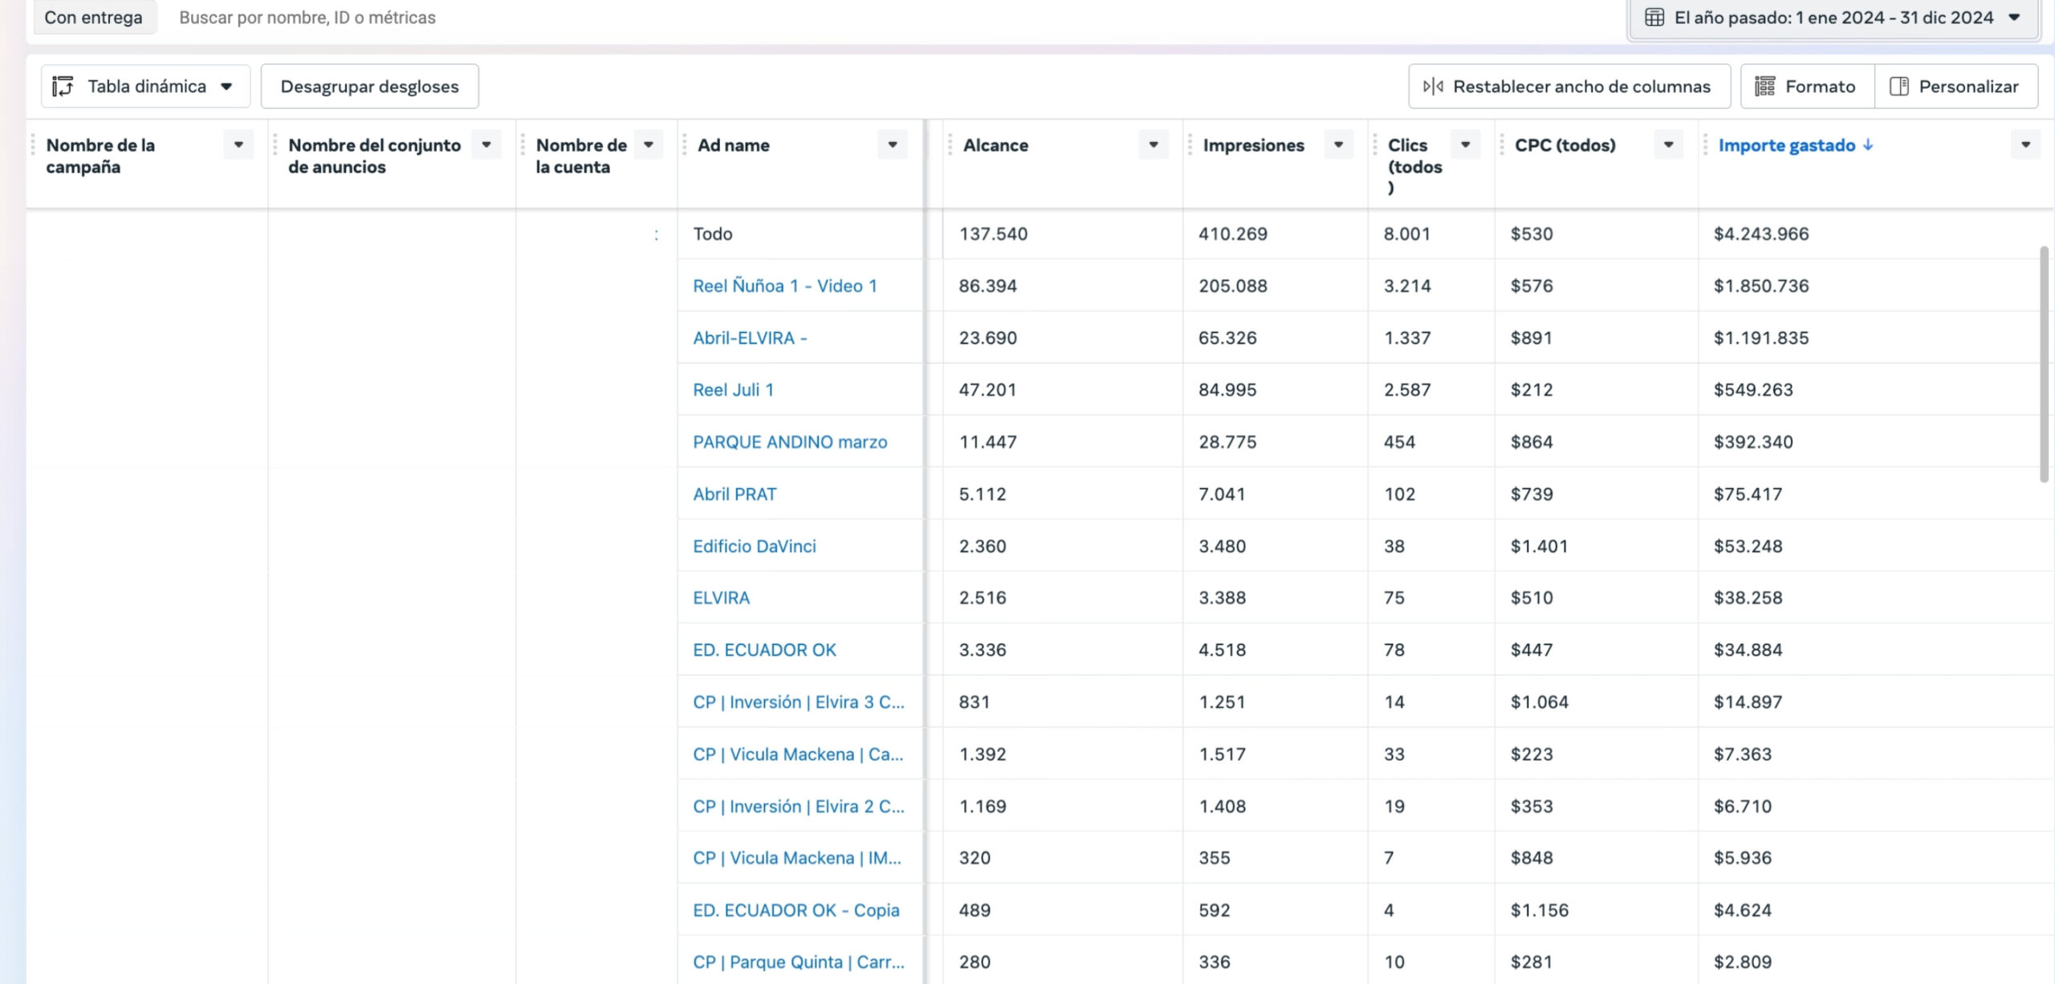Screen dimensions: 2055x984
Task: Open ad ED. ECUADOR OK - Copia
Action: point(796,910)
